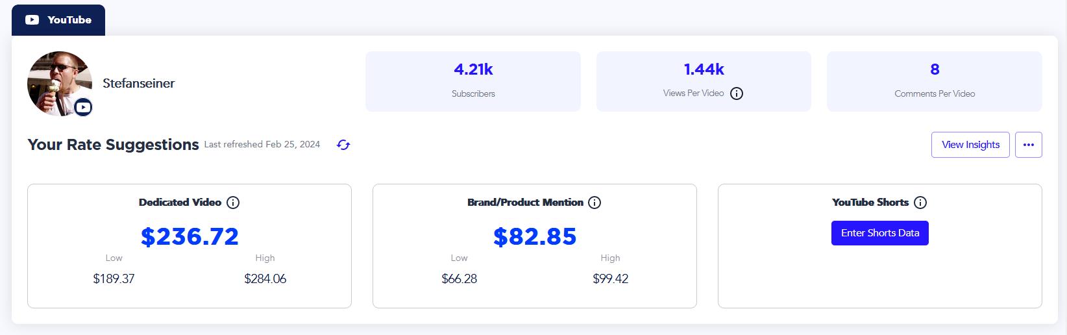
Task: Click the $82.85 Brand/Product Mention rate
Action: click(x=535, y=236)
